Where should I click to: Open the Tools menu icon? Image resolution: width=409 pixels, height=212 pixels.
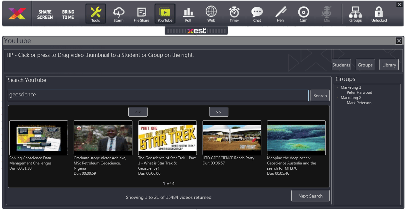tap(96, 13)
